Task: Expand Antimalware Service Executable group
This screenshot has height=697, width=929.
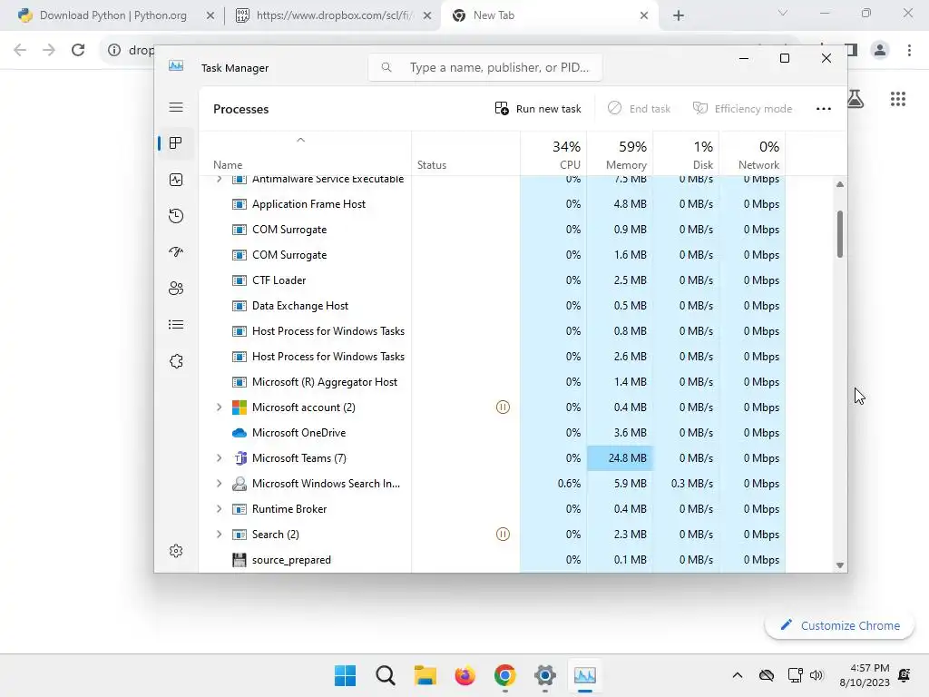Action: pyautogui.click(x=220, y=179)
